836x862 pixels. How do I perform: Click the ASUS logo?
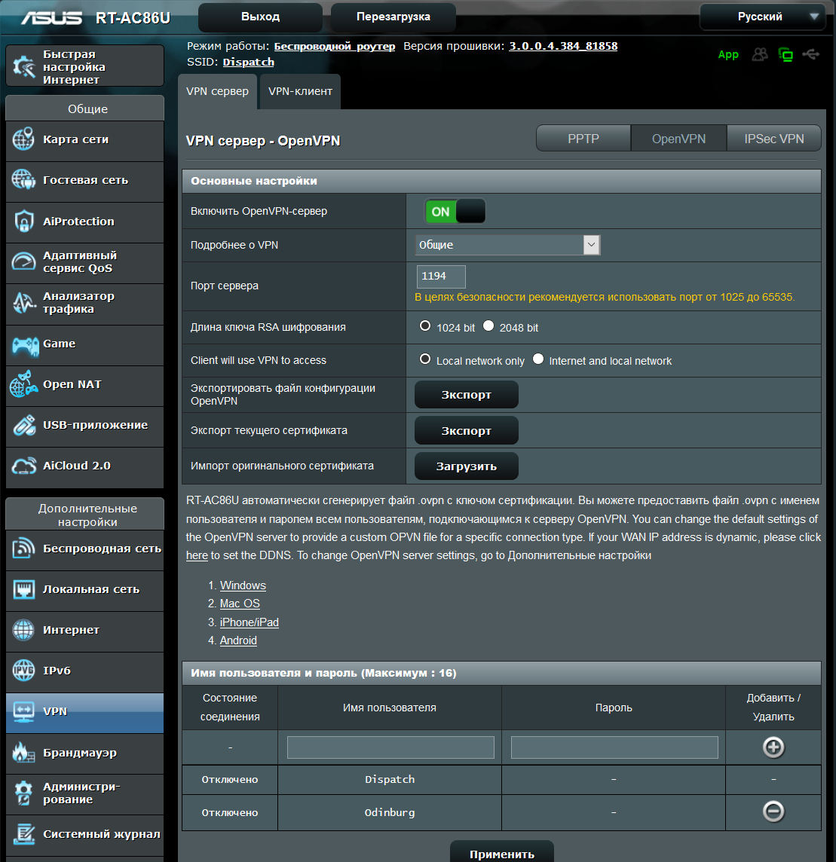(x=52, y=18)
